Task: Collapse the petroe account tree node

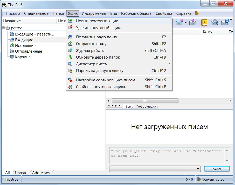Action: pos(3,28)
